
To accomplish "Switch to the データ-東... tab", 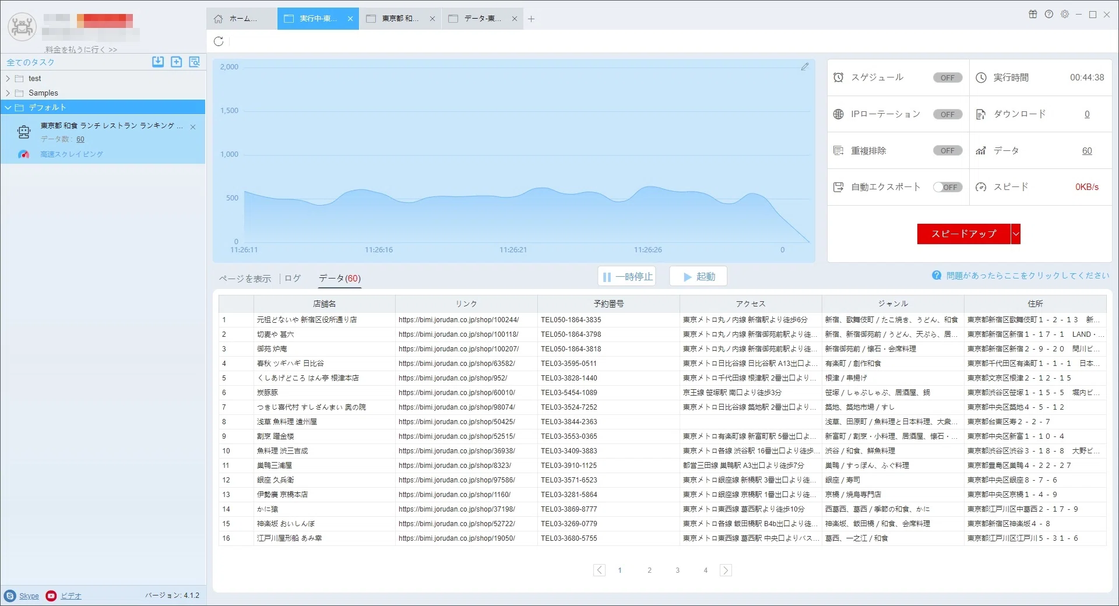I will [482, 19].
